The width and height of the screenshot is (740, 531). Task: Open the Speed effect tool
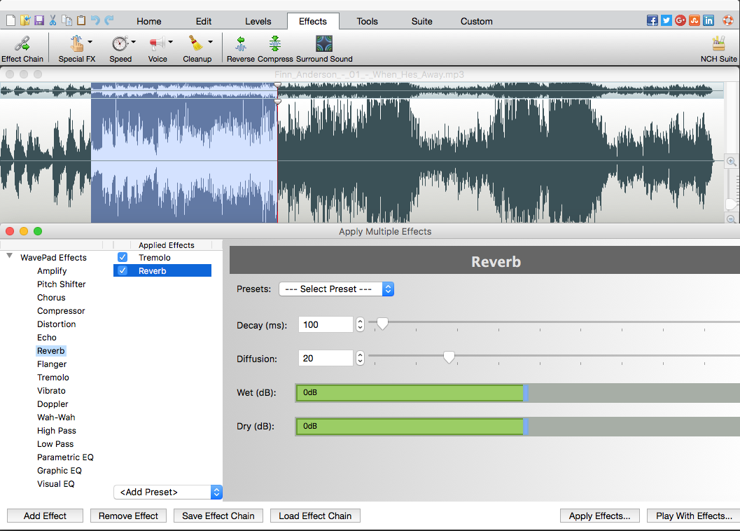tap(120, 48)
